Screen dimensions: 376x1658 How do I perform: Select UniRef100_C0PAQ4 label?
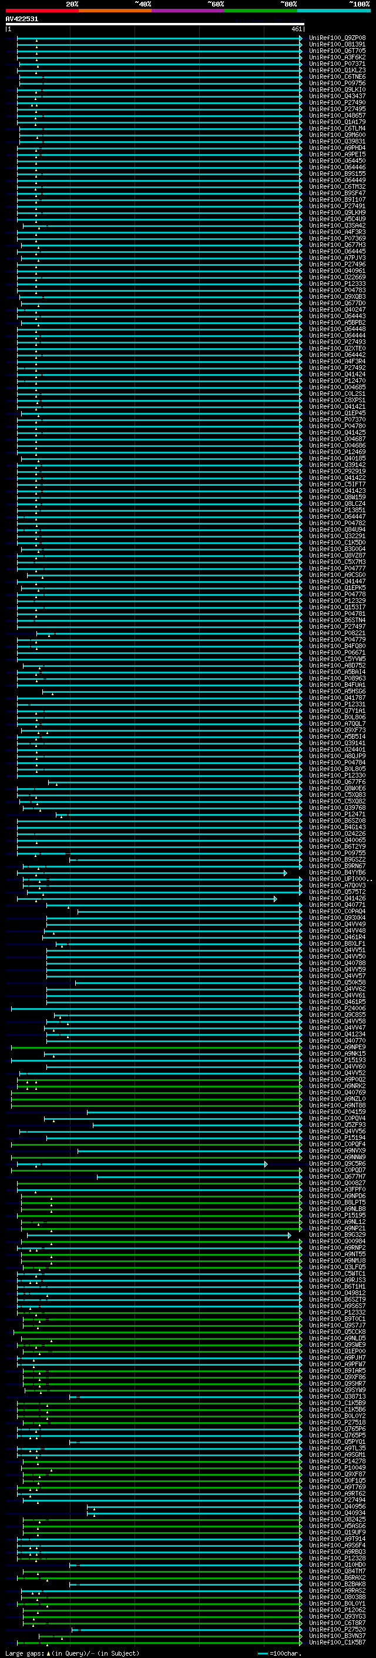[x=337, y=912]
